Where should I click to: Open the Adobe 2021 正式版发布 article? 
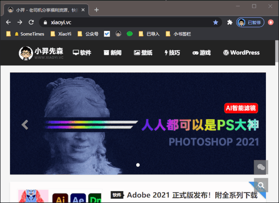tap(192, 195)
